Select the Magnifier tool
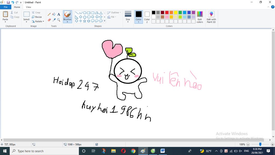The width and height of the screenshot is (275, 155). click(59, 20)
